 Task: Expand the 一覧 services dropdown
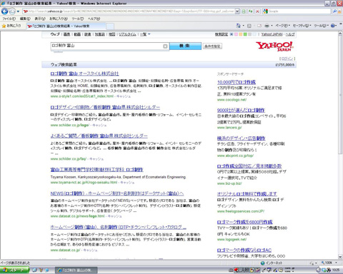pos(145,34)
